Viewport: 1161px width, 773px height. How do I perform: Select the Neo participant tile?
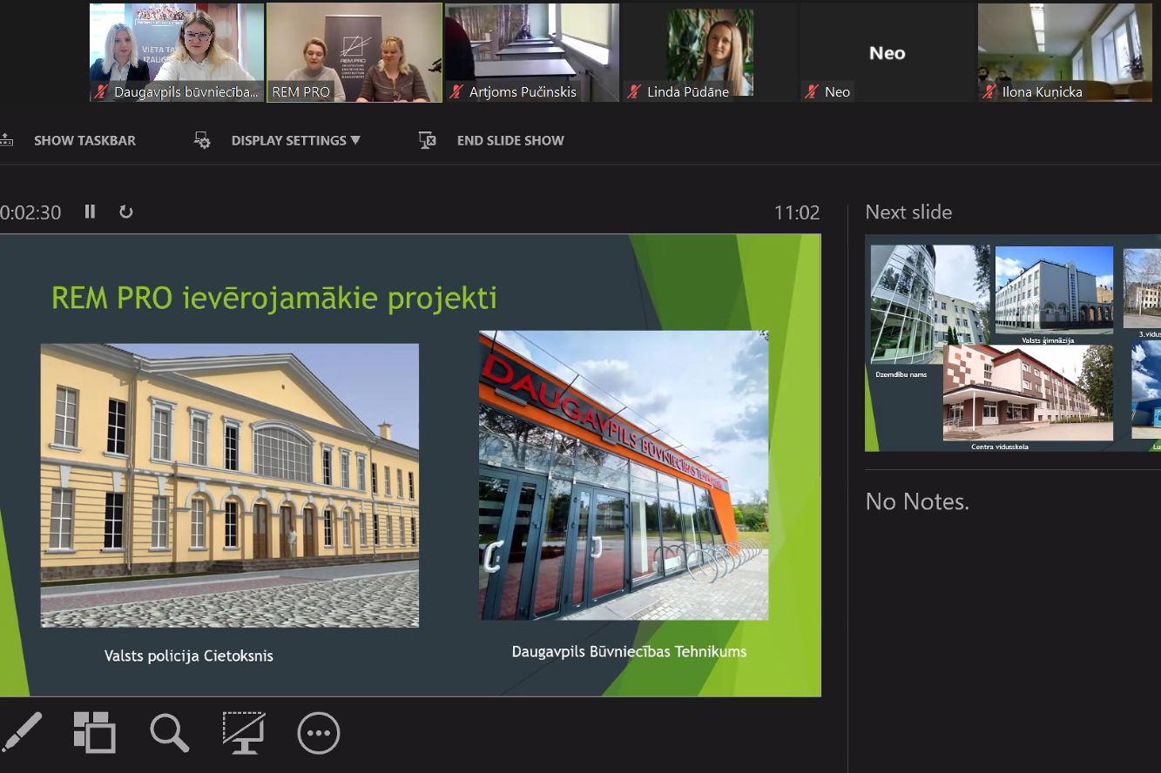tap(888, 53)
